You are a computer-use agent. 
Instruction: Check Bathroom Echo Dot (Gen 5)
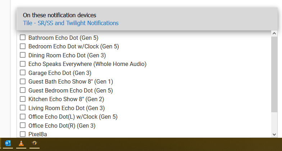coord(23,37)
